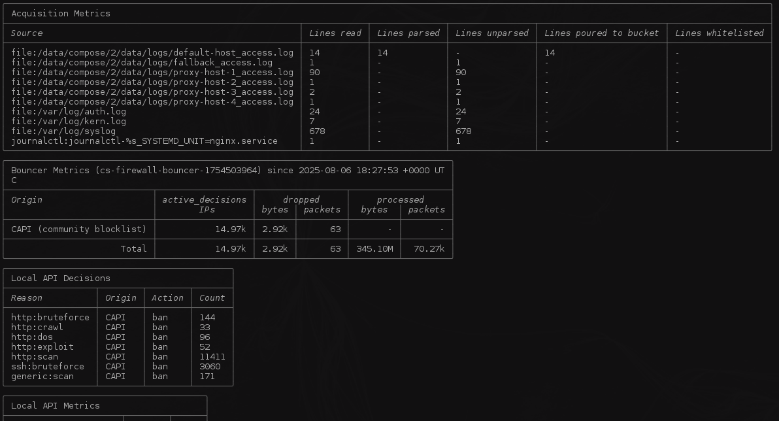Click the 678 lines read value for syslog
Screen dimensions: 779x421
tap(317, 131)
